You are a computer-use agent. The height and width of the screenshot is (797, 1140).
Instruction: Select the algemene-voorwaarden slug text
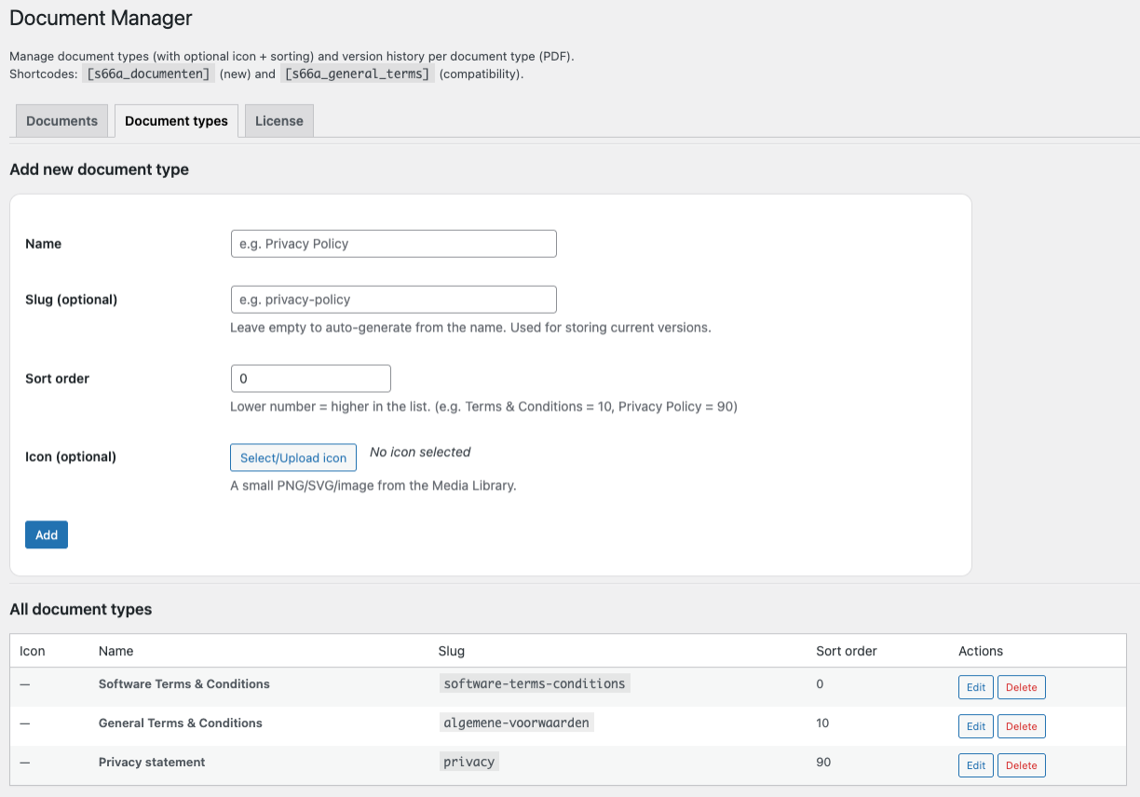coord(516,722)
